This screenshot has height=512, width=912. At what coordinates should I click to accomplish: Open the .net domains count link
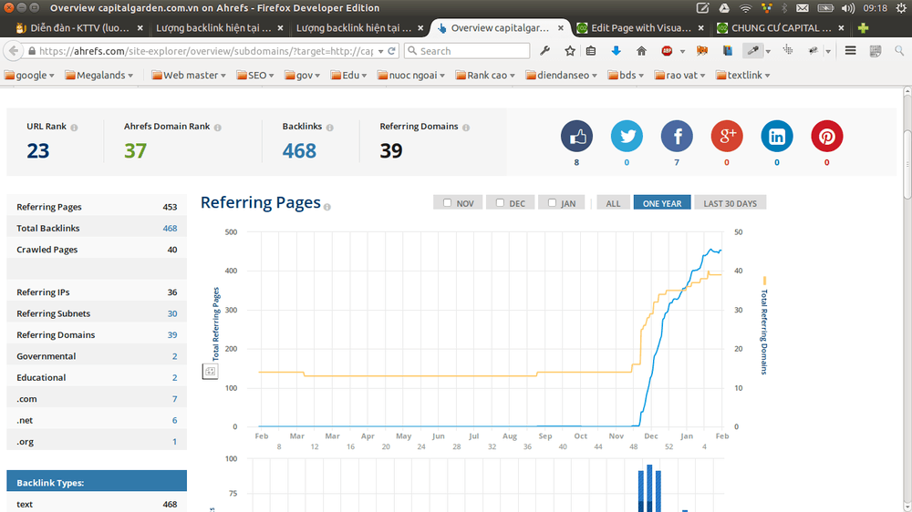(x=174, y=421)
